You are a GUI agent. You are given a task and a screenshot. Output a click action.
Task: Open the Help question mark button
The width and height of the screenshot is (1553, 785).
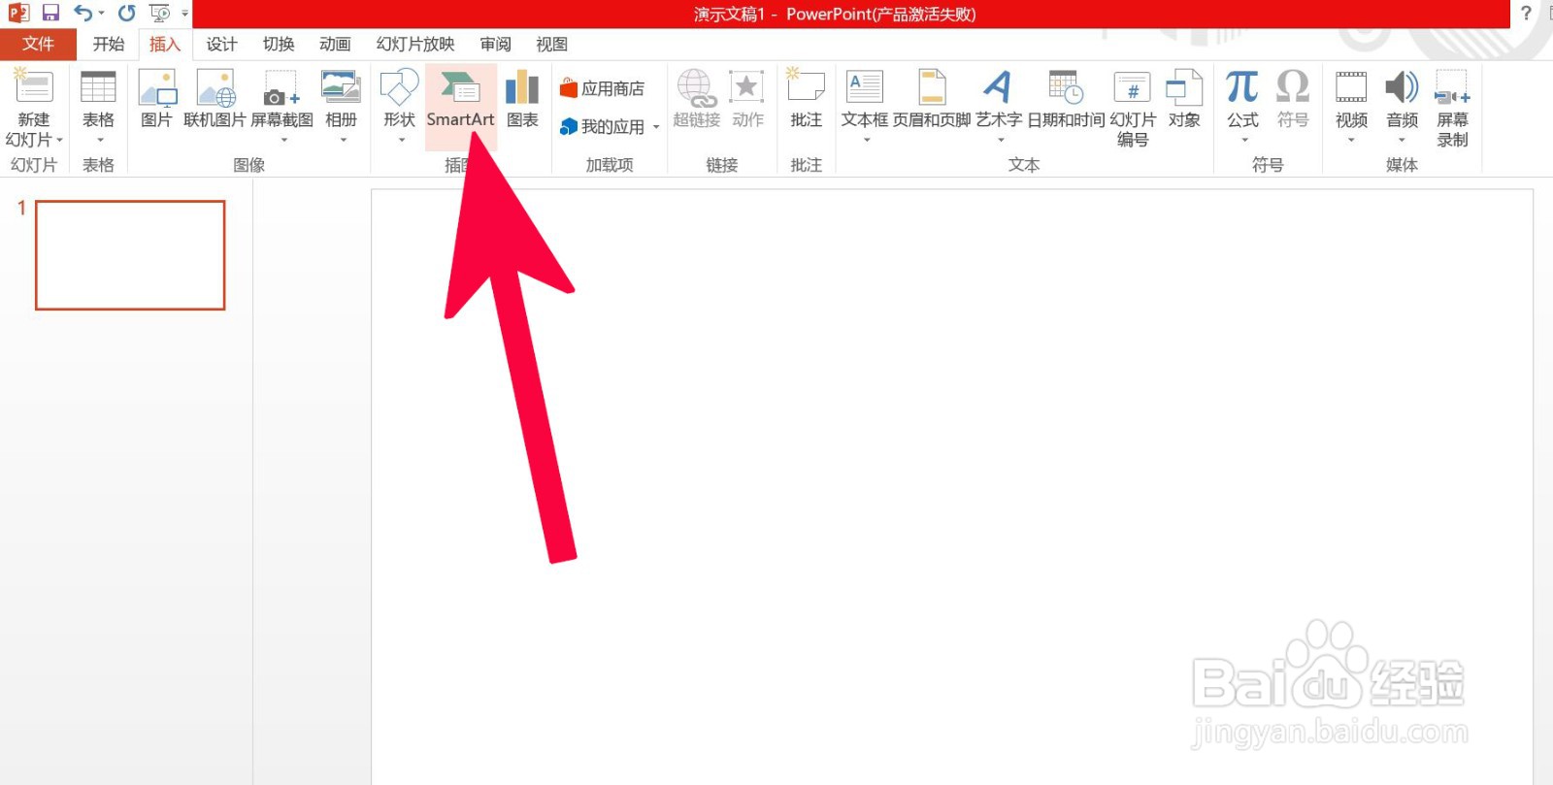pos(1526,14)
